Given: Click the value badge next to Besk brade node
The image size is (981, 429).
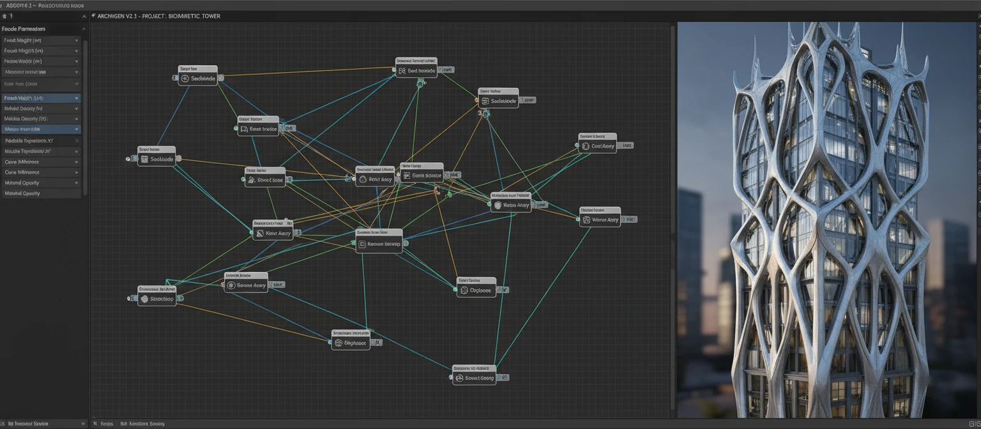Looking at the screenshot, I should (x=291, y=128).
